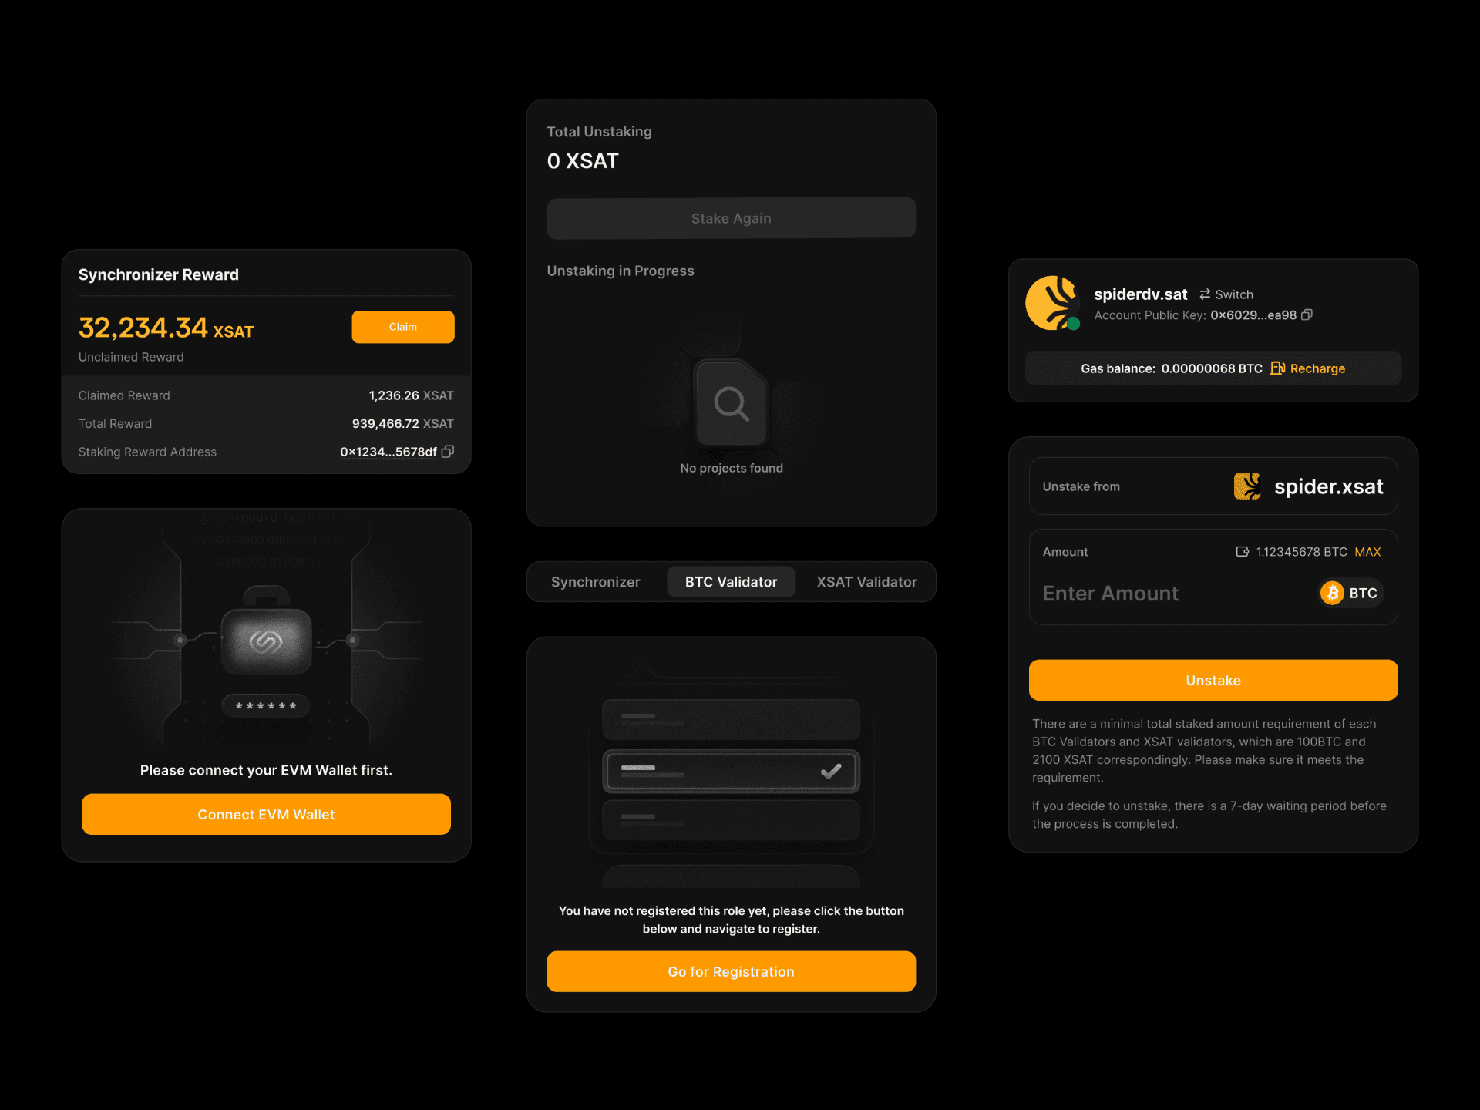Click the spider.xsat logo icon
This screenshot has height=1110, width=1480.
pyautogui.click(x=1247, y=486)
